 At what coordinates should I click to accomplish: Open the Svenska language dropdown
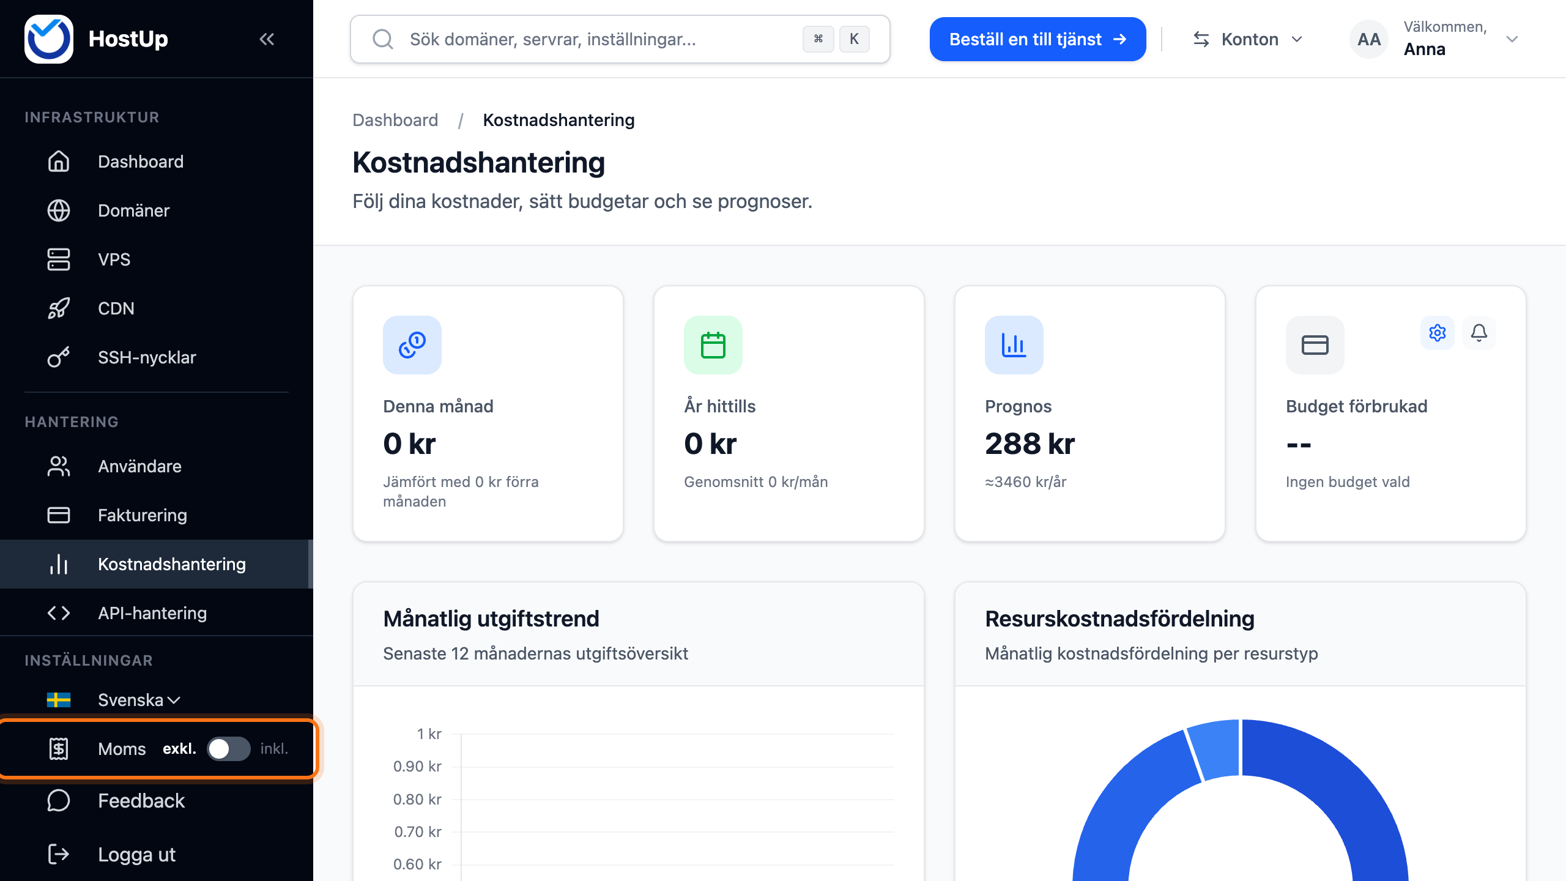(x=139, y=700)
